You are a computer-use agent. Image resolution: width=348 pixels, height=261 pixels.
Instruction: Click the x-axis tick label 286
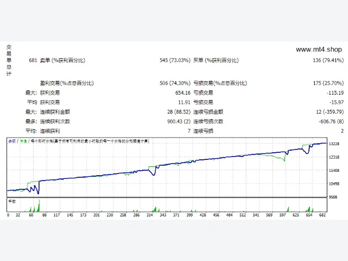pos(136,215)
